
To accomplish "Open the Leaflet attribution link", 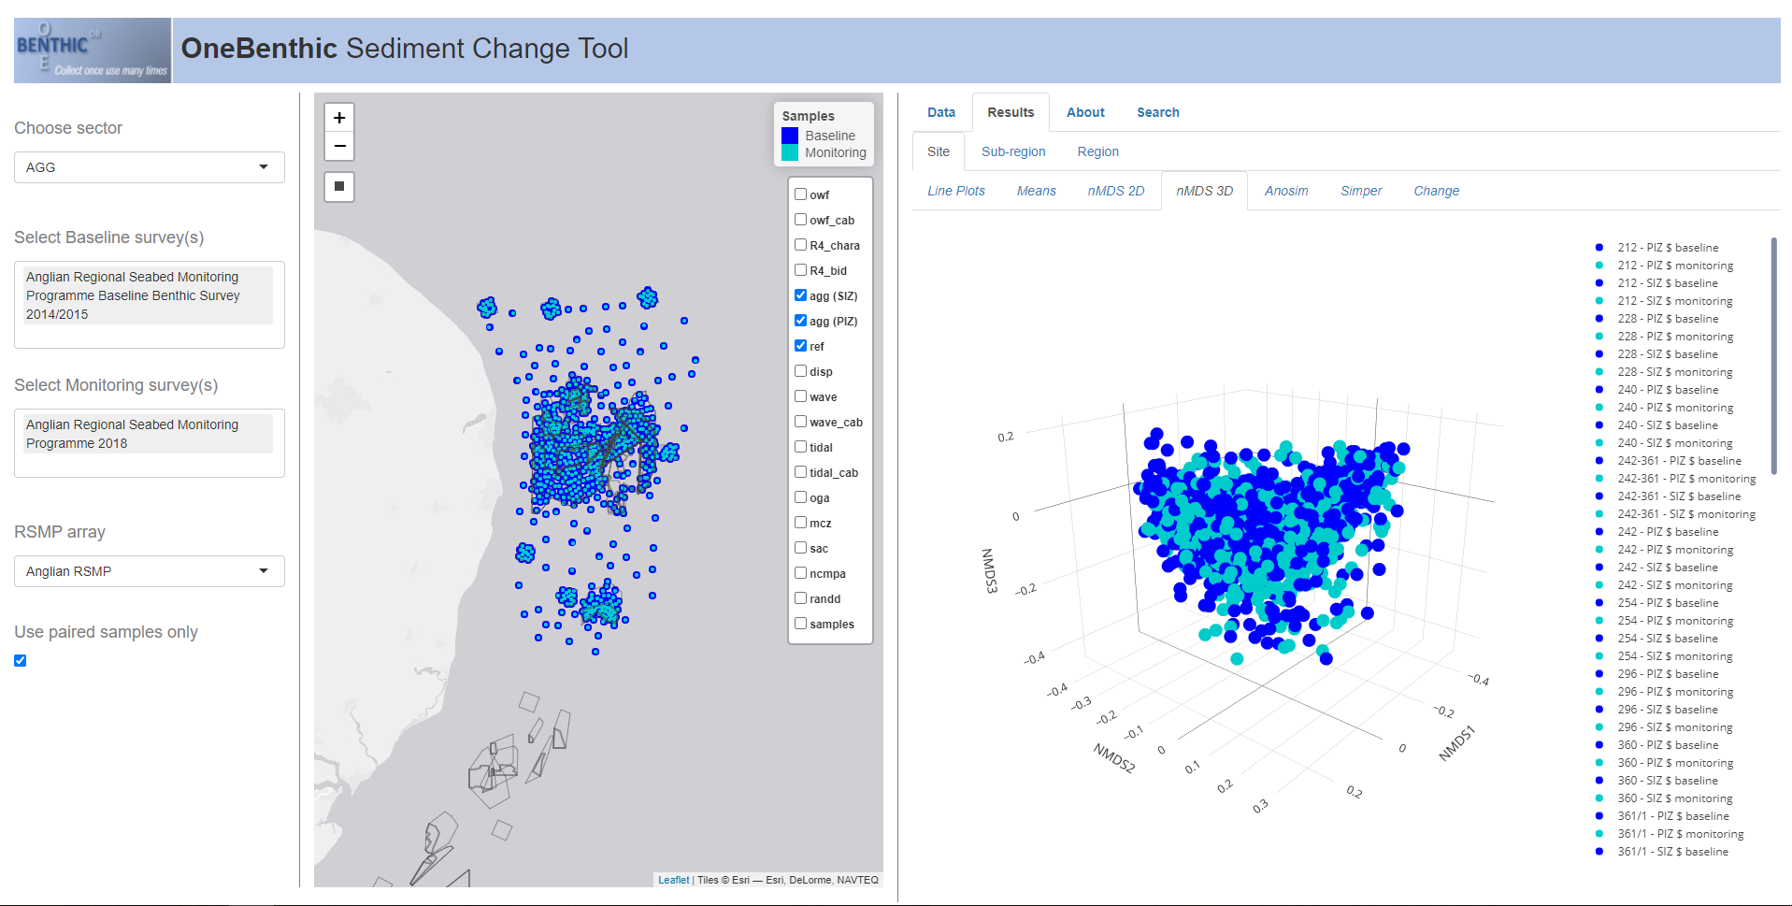I will 673,880.
